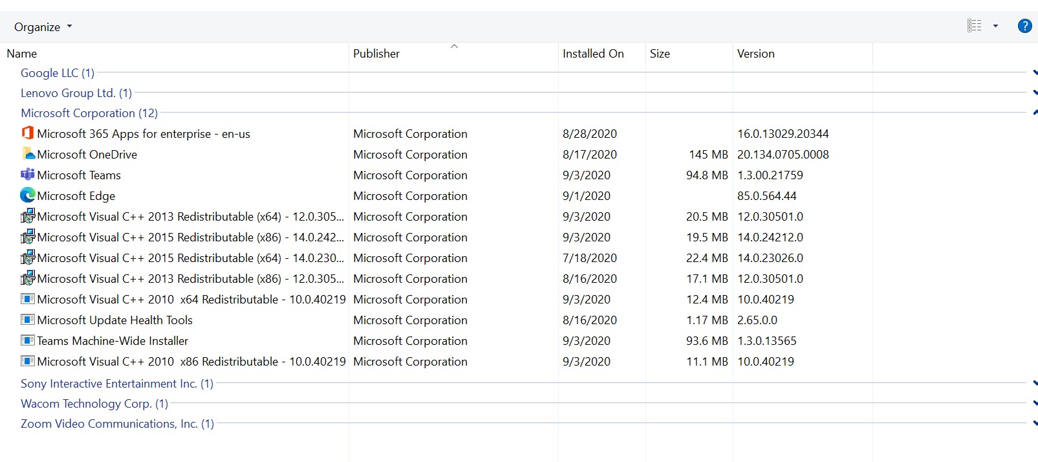1038x462 pixels.
Task: Click version 85.0.564.44 cell
Action: pyautogui.click(x=767, y=196)
